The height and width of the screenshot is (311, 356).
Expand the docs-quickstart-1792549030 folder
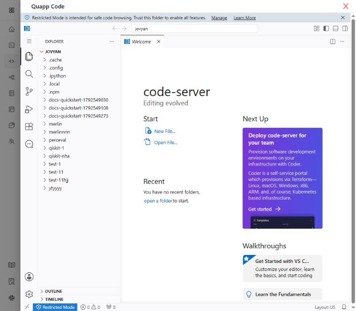[45, 100]
